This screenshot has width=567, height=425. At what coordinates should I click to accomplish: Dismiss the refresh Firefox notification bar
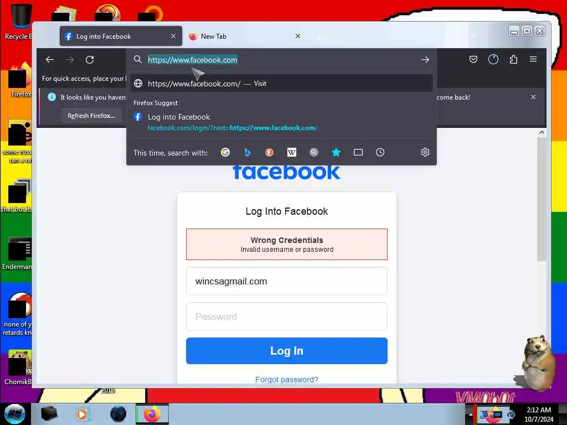pos(533,97)
